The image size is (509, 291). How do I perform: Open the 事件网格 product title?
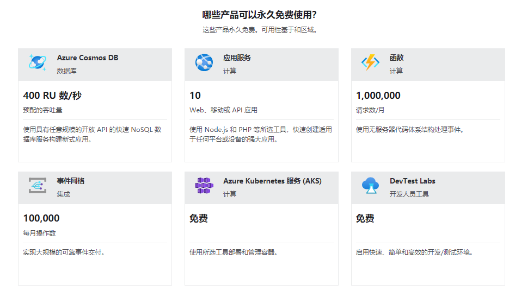70,181
